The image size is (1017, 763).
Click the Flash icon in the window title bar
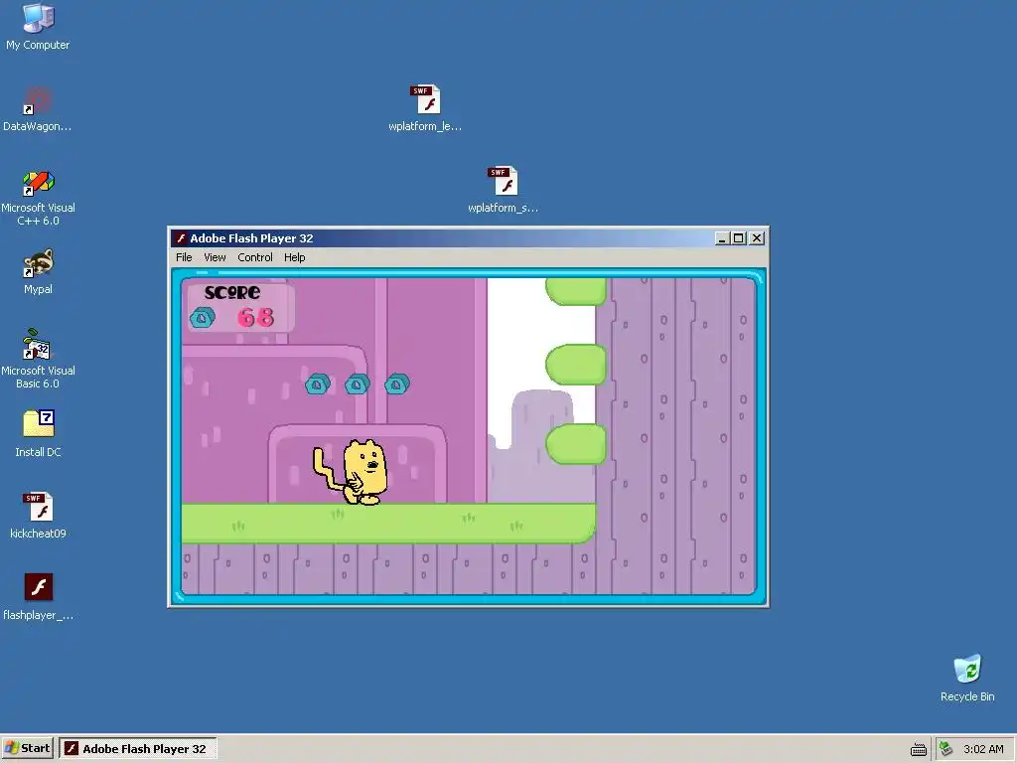181,238
